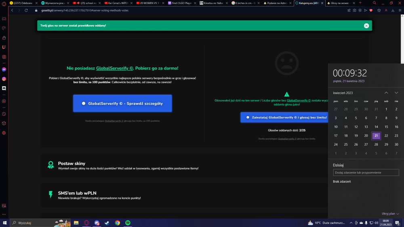Open sidebar three-dot more menu
The width and height of the screenshot is (404, 227).
coord(4,214)
